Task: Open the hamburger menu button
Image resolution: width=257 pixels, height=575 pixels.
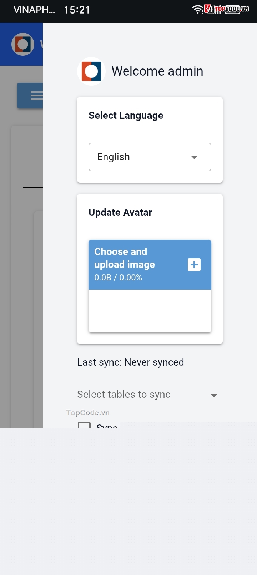Action: pos(33,96)
